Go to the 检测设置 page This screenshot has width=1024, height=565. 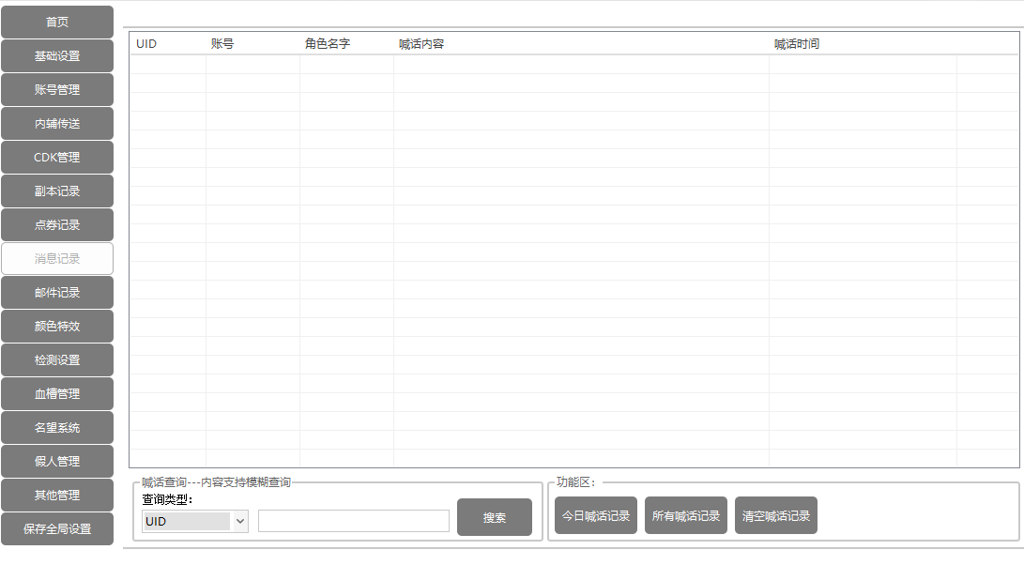57,360
